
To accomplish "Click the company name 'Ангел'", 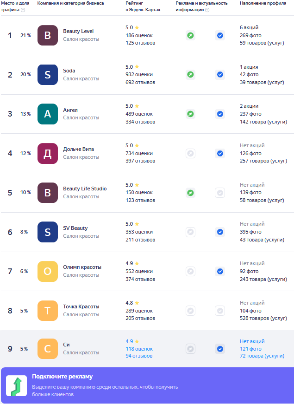I will tap(70, 110).
